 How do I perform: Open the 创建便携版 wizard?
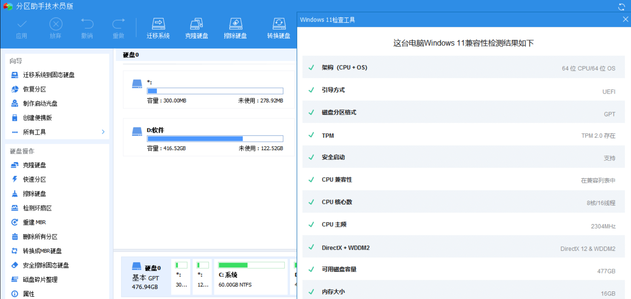37,118
